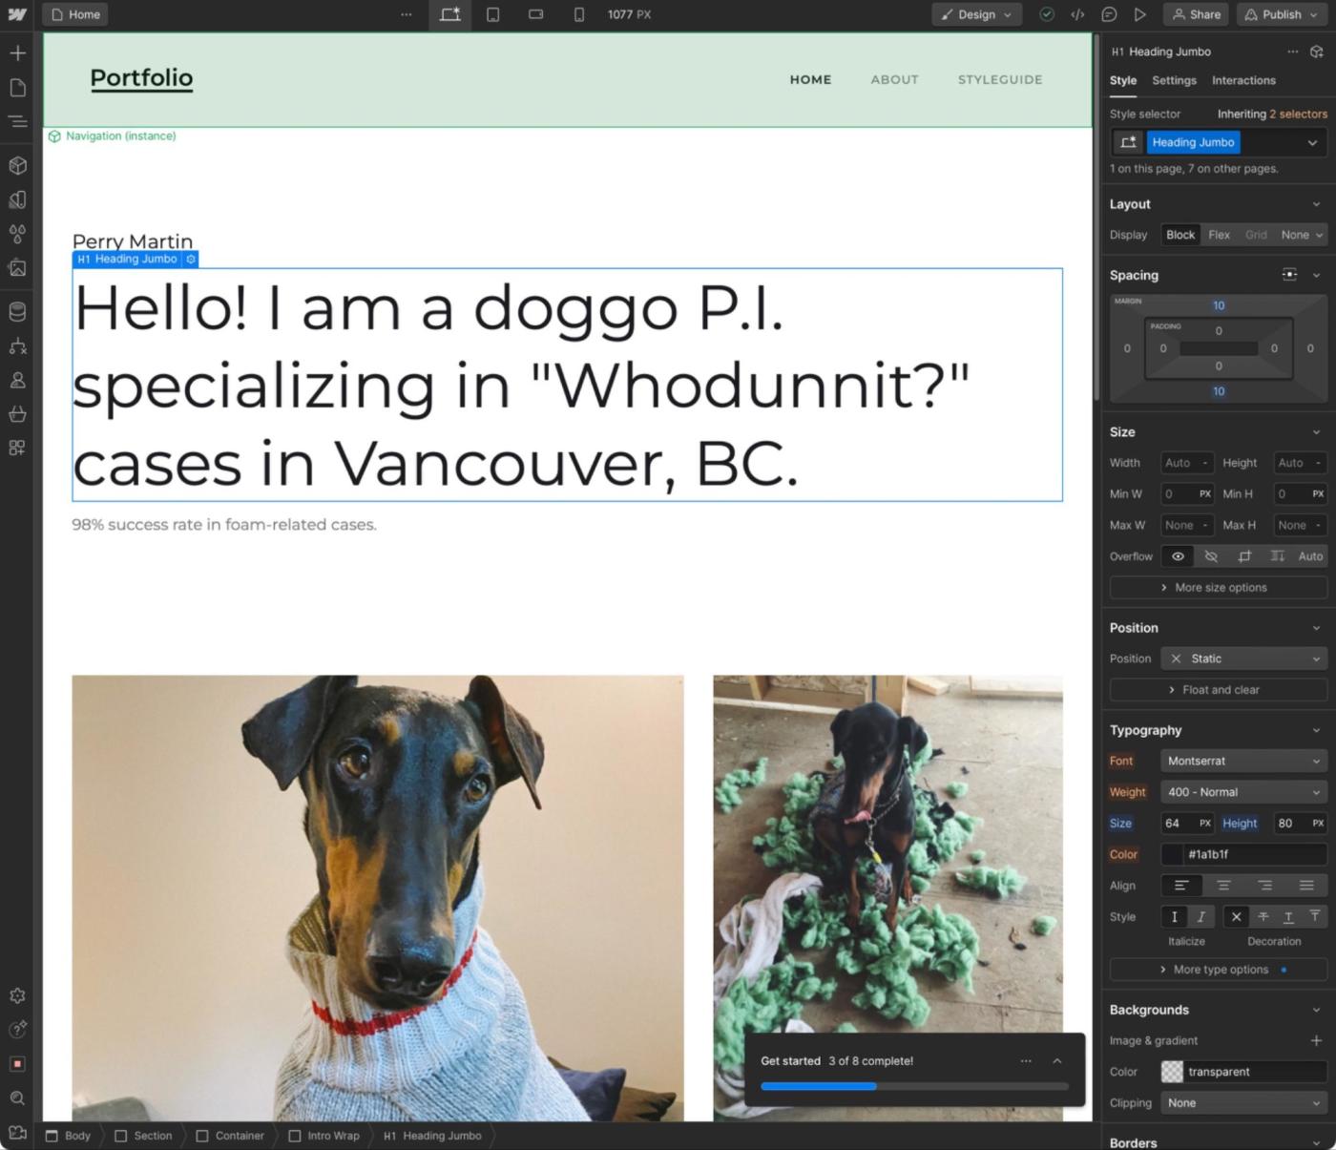1336x1150 pixels.
Task: Open the Add Elements panel
Action: click(17, 53)
